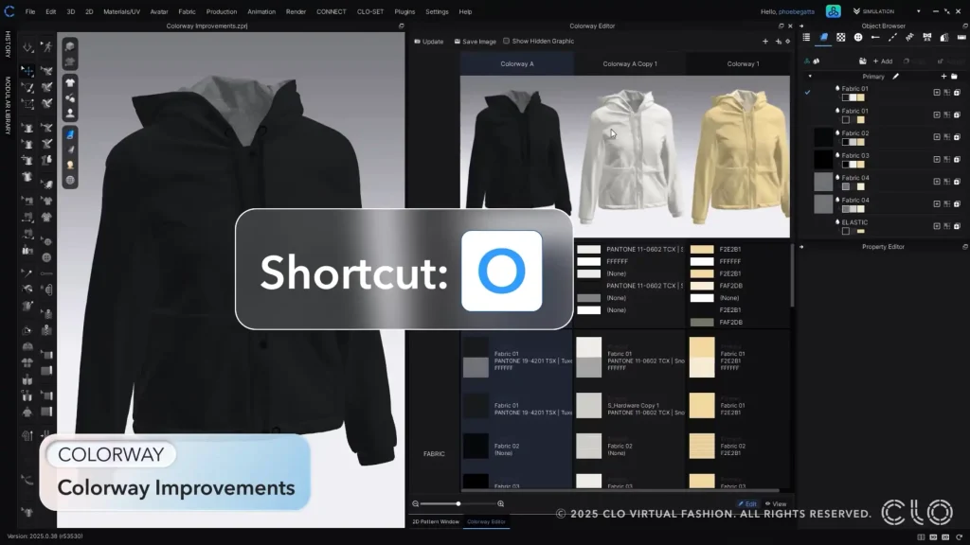
Task: Click the black swatch of Fabric 02
Action: click(823, 137)
